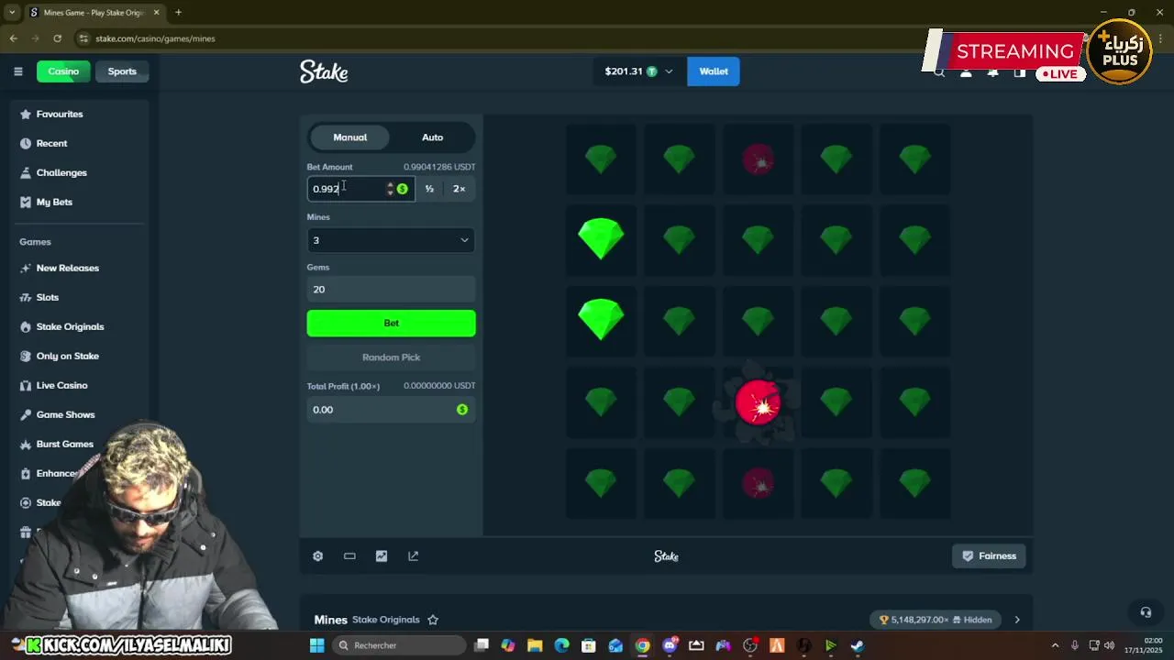This screenshot has height=660, width=1174.
Task: Show hidden system tray icons
Action: click(1055, 645)
